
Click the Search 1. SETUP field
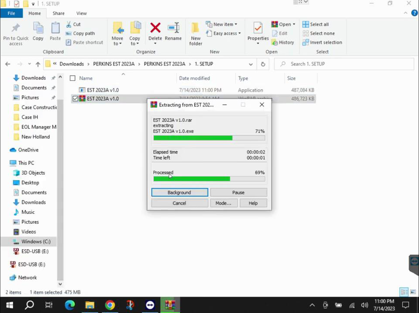[344, 64]
